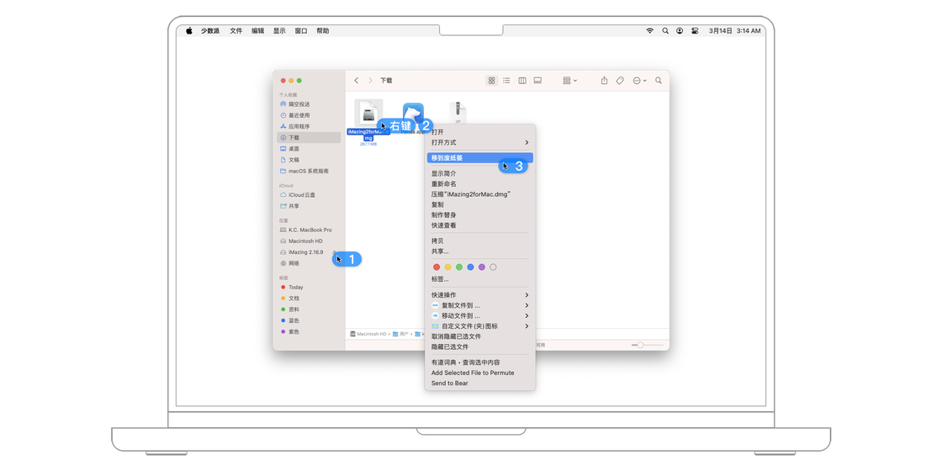Apply yellow tag color in context menu

tap(448, 267)
